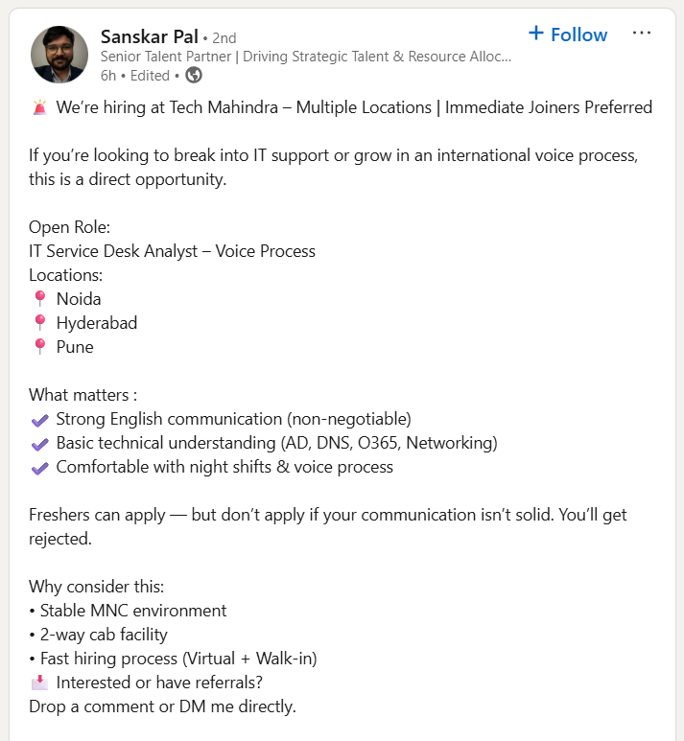Click the 'We're hiring at Tech Mahindra' headline
Screen dimensions: 684x741
tap(354, 107)
